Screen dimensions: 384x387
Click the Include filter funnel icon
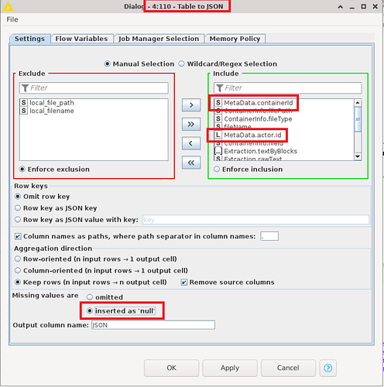click(x=219, y=88)
